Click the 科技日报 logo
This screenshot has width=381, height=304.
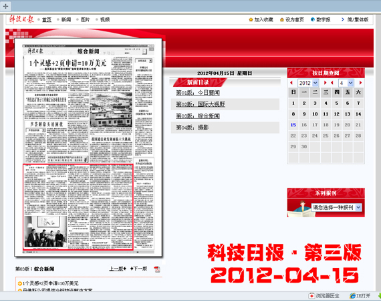[x=21, y=19]
